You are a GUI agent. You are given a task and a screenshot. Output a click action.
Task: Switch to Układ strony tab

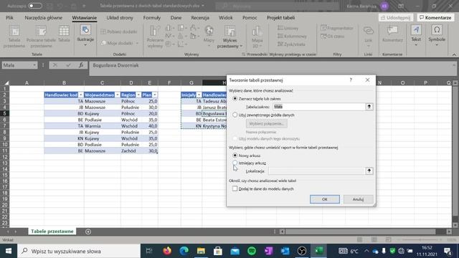(120, 18)
